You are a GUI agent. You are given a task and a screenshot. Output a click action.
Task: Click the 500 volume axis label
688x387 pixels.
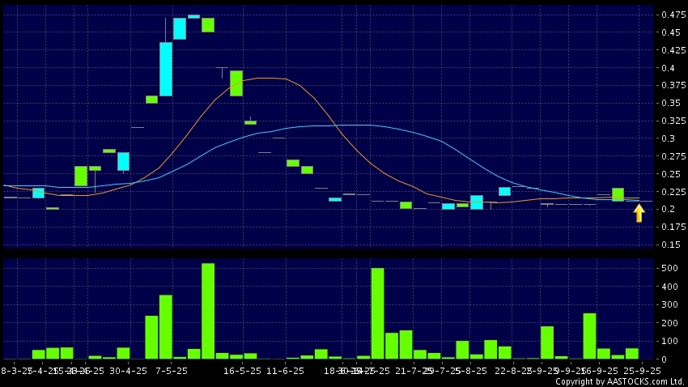click(x=669, y=269)
